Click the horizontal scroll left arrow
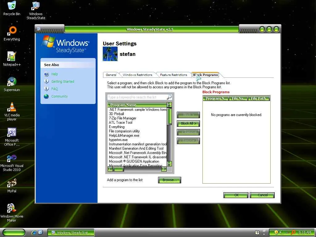The image size is (316, 237). point(110,169)
